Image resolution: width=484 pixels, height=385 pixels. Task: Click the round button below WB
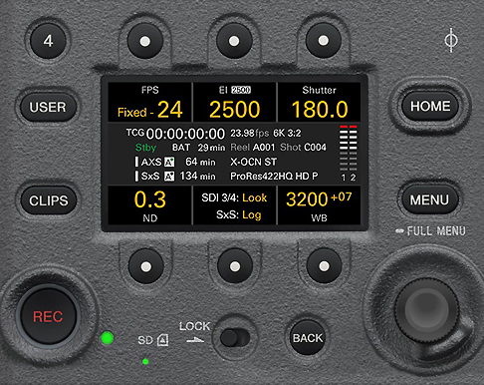tap(324, 266)
